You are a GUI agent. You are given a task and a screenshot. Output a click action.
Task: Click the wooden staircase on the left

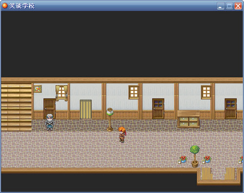[16, 107]
